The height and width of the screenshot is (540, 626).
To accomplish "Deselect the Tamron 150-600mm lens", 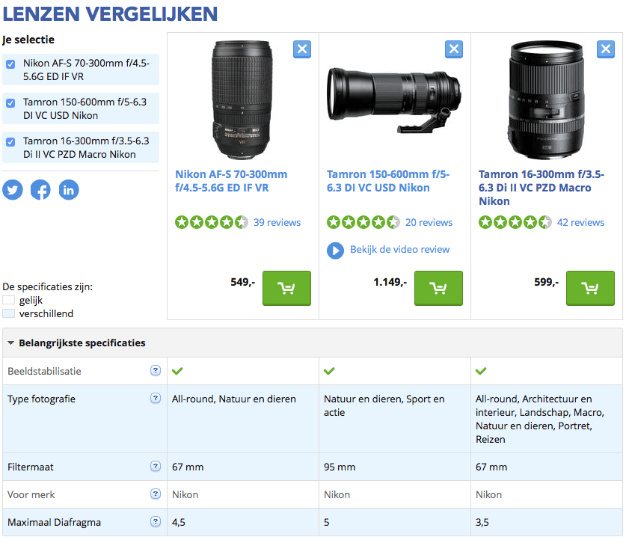I will pos(10,103).
